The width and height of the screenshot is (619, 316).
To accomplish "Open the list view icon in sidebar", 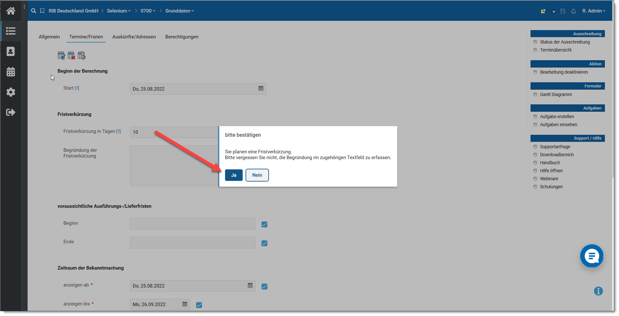I will pyautogui.click(x=11, y=31).
